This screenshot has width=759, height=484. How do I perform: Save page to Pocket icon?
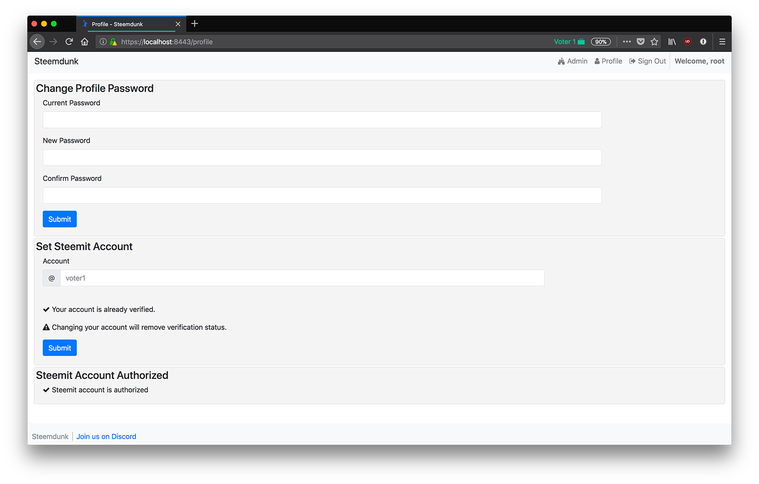[x=641, y=42]
